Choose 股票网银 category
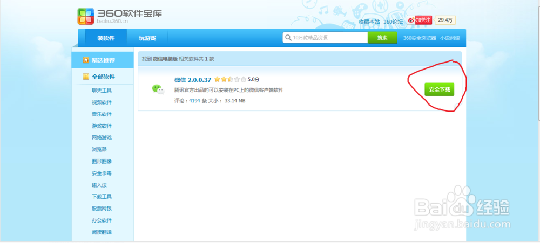 click(x=102, y=209)
